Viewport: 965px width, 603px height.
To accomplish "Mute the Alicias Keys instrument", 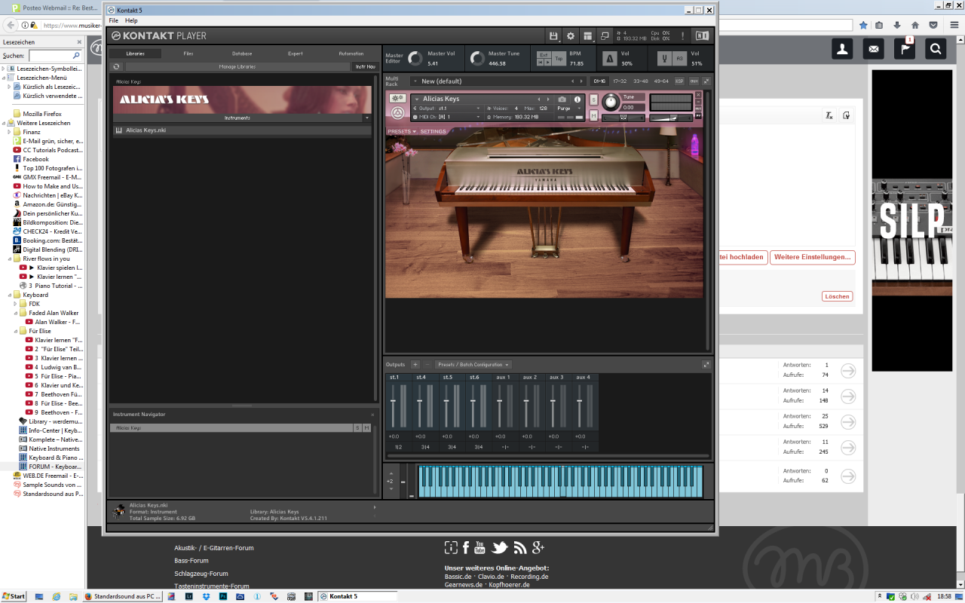I will tap(593, 115).
